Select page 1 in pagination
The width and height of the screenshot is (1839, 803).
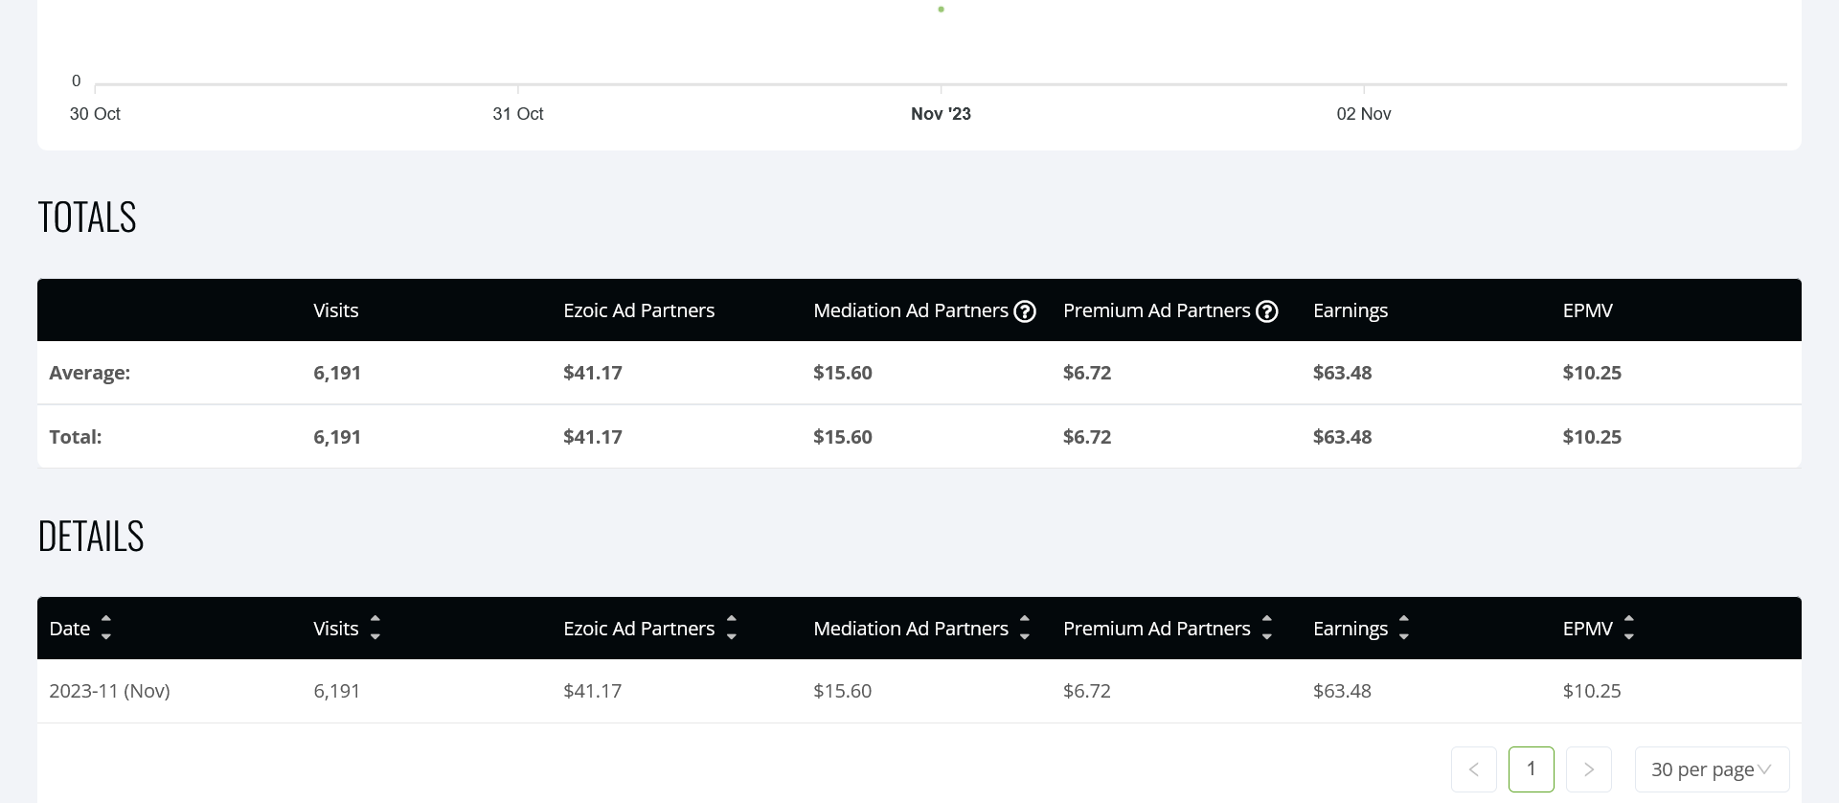pos(1532,769)
